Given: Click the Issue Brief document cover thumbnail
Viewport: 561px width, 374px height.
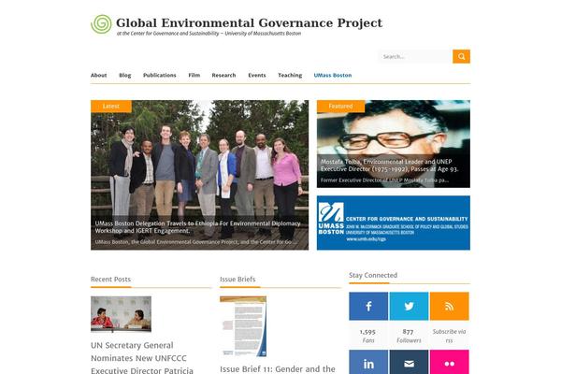Looking at the screenshot, I should [243, 326].
